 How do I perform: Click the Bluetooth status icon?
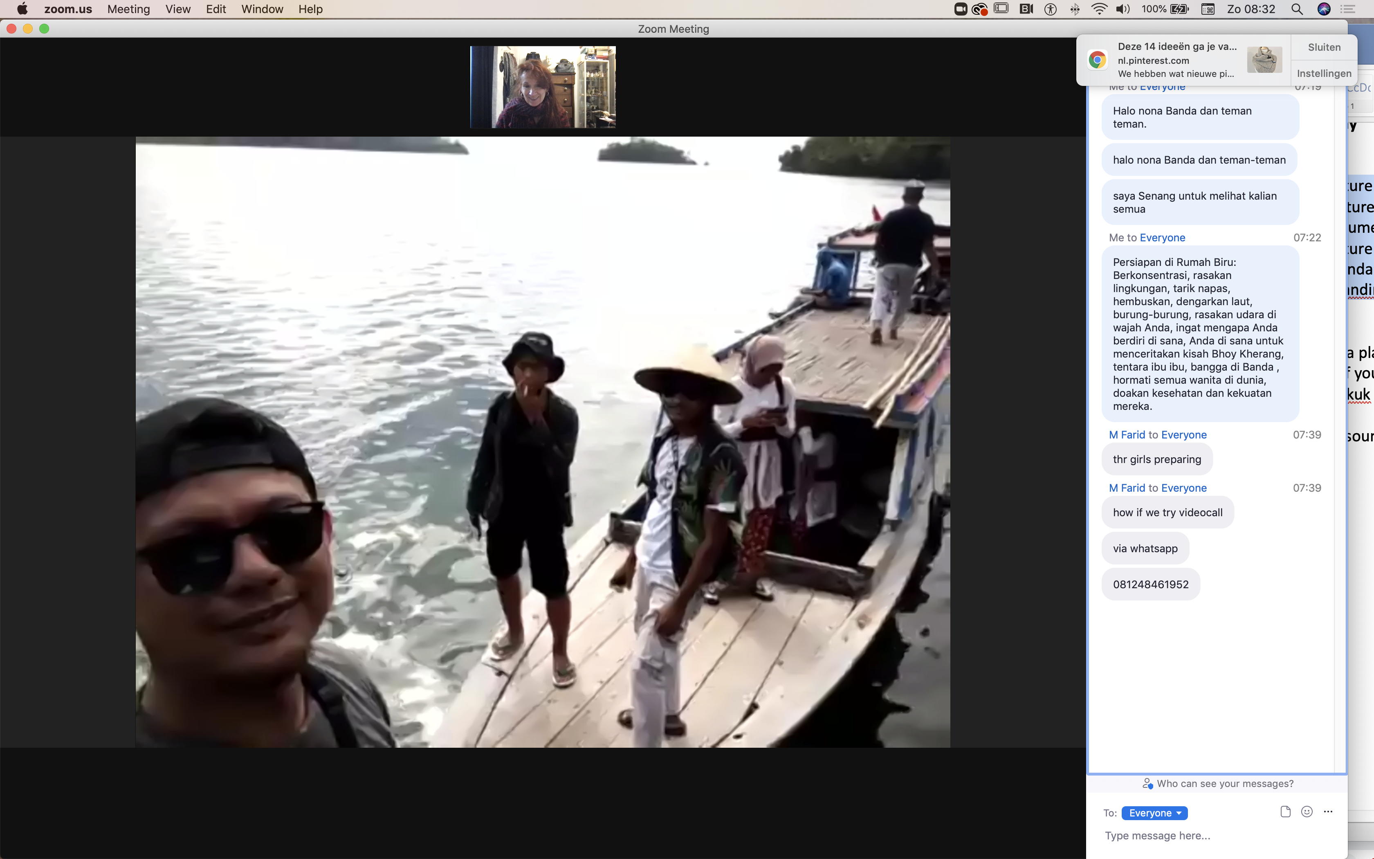1075,9
